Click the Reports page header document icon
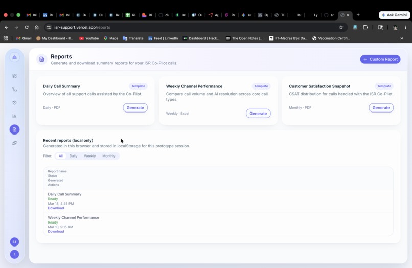Image resolution: width=412 pixels, height=268 pixels. coord(42,59)
